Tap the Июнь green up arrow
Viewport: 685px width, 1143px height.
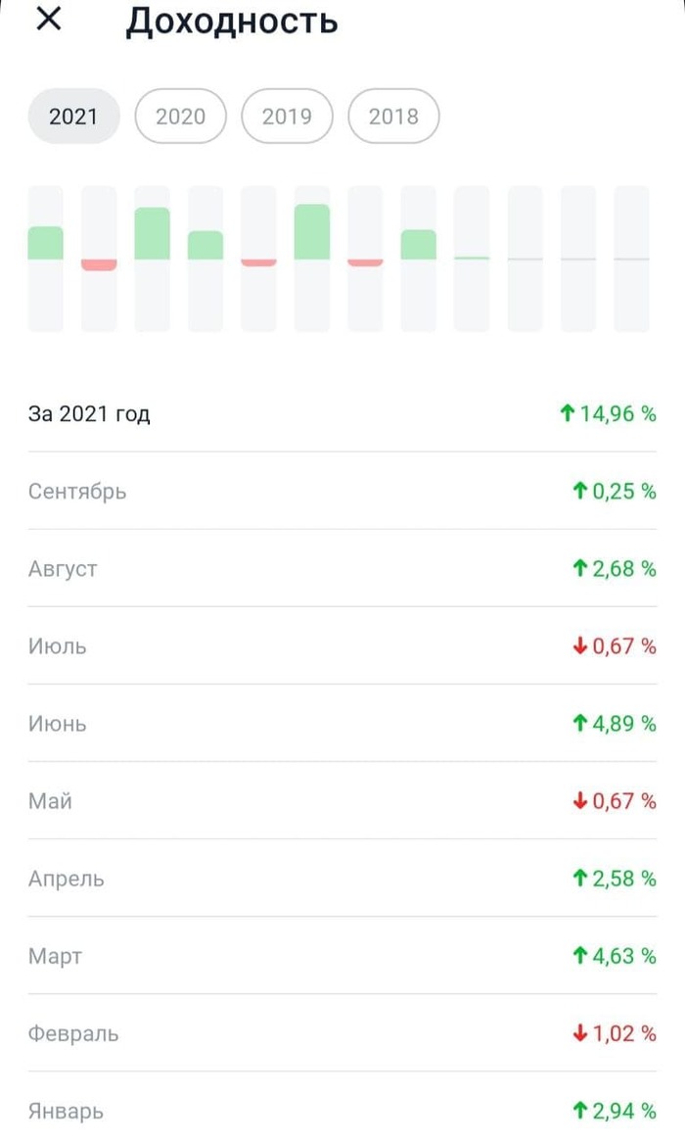click(x=579, y=724)
